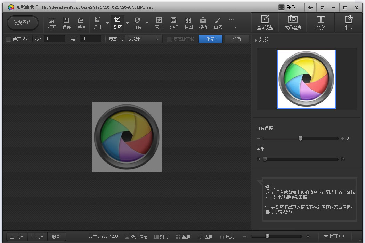This screenshot has height=243, width=365.
Task: Expand the arrow next to 旋转
Action: tap(147, 23)
